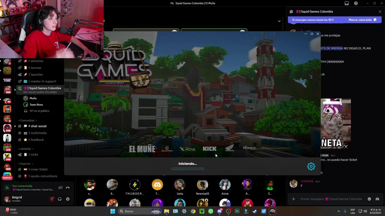
Task: Close the Squid Games Colombia chat panel
Action: pyautogui.click(x=380, y=12)
